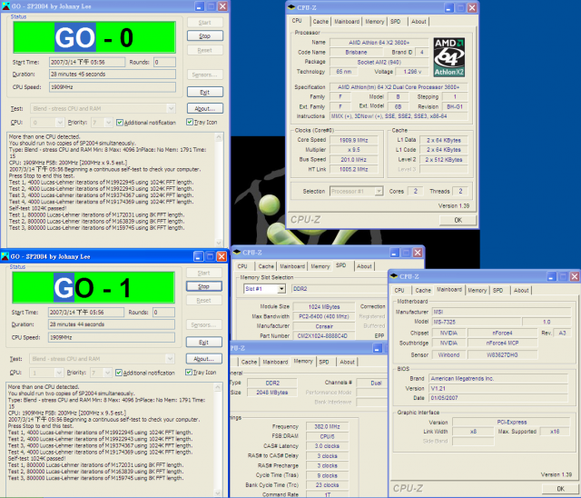The image size is (581, 498).
Task: Click the top SP2004 log scrollbar down arrow
Action: [x=219, y=243]
